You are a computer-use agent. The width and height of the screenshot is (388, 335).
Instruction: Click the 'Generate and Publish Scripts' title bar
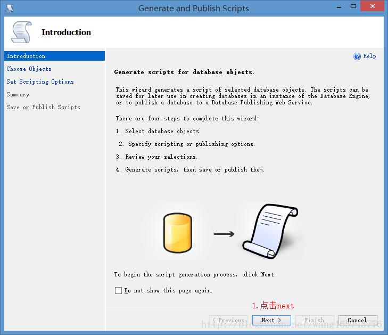(194, 8)
